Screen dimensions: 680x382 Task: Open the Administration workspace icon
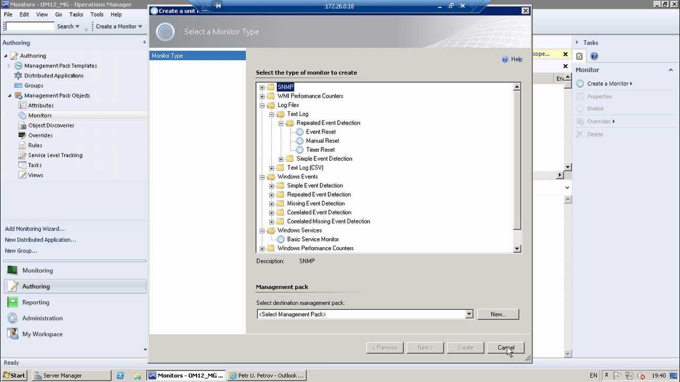click(12, 318)
